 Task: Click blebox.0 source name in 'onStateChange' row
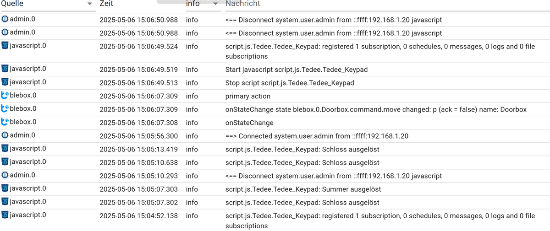[23, 122]
